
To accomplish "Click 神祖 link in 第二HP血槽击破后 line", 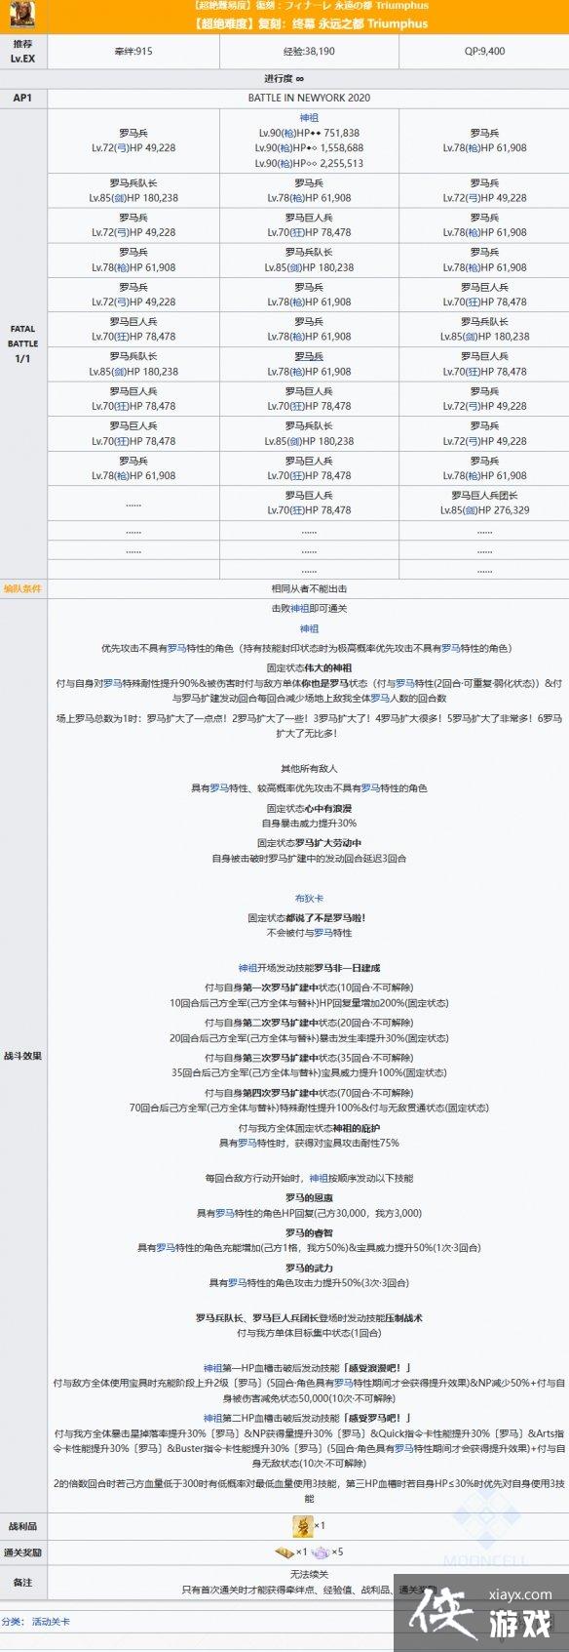I will pyautogui.click(x=212, y=1418).
